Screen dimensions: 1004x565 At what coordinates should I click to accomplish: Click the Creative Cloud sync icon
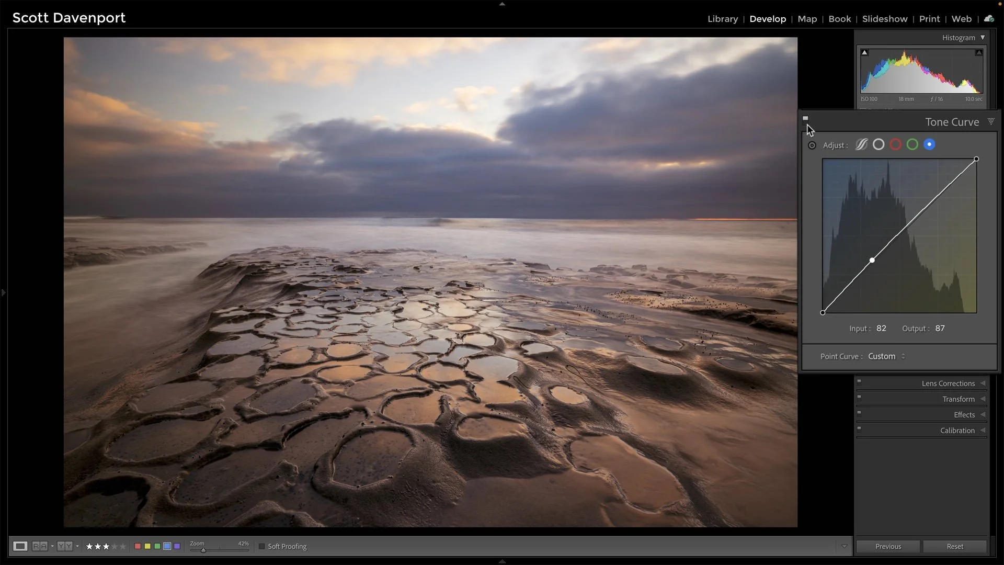tap(989, 18)
